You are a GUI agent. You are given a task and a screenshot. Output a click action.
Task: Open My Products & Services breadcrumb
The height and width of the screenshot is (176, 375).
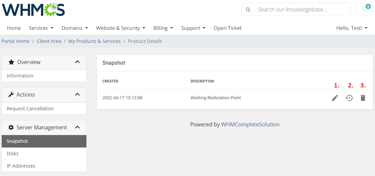point(94,41)
